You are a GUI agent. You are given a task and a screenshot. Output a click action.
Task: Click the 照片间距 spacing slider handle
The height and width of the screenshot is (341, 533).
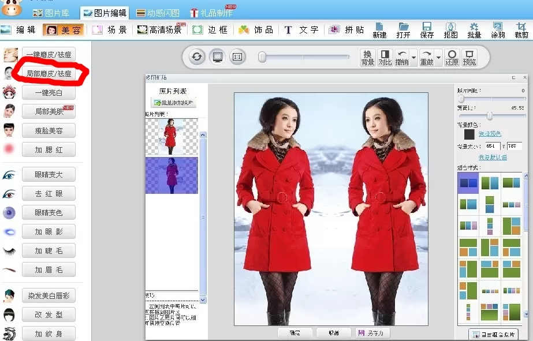click(x=461, y=99)
